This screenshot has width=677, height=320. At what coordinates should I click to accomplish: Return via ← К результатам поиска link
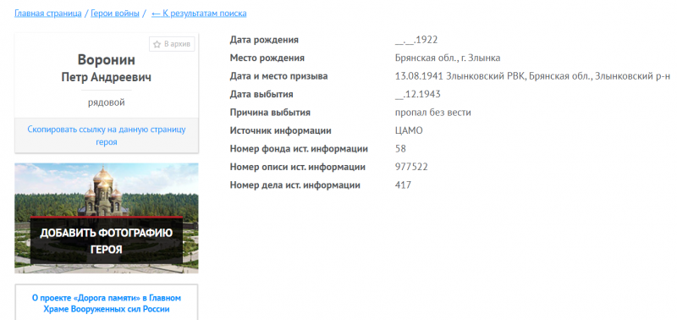[199, 14]
